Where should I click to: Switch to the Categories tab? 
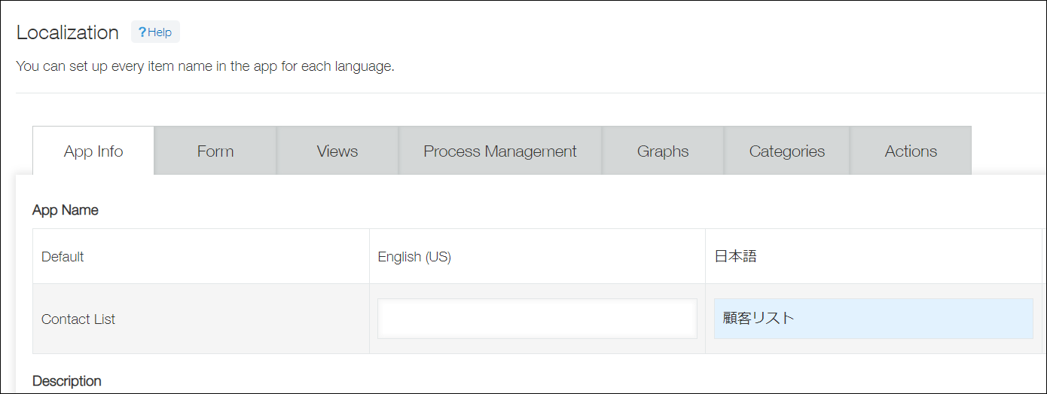[x=787, y=151]
